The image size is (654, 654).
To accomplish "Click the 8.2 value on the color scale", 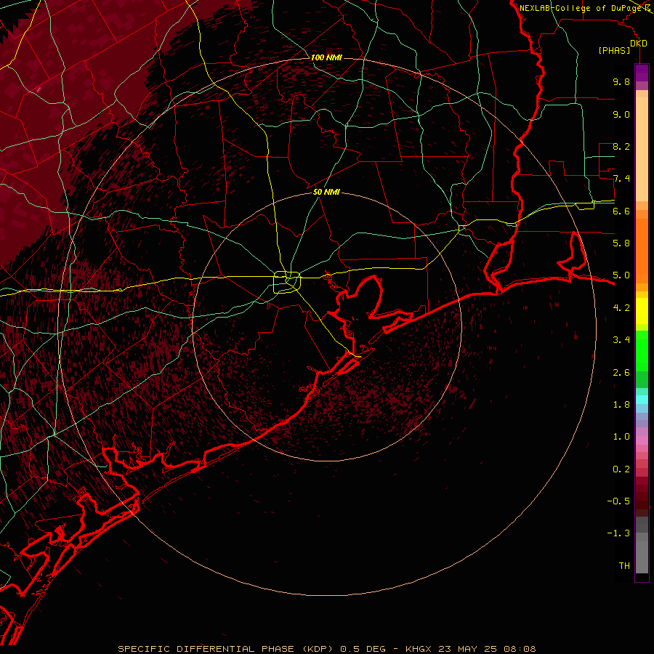I will pyautogui.click(x=621, y=146).
